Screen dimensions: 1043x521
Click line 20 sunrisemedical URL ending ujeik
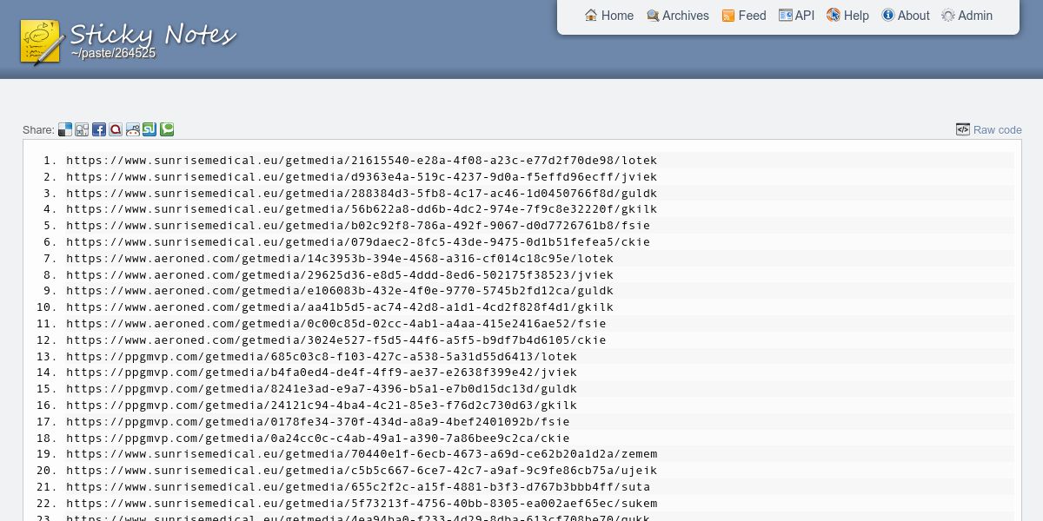[x=362, y=471]
